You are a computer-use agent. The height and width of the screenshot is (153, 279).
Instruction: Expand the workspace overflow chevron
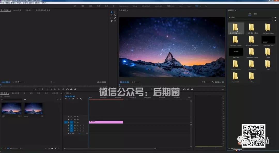(x=206, y=6)
